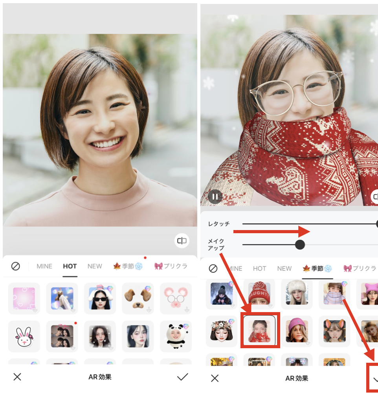Select the panda costume filter
The width and height of the screenshot is (378, 402).
click(176, 336)
